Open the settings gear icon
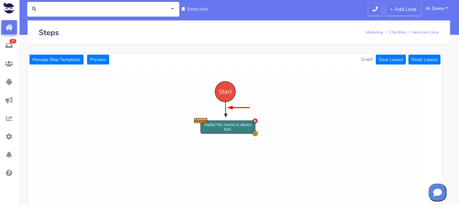The width and height of the screenshot is (459, 205). click(9, 137)
